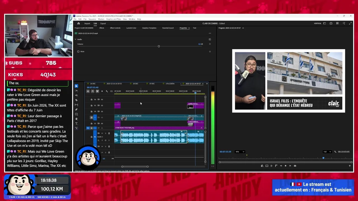Open Program monitor panel menu
The height and width of the screenshot is (201, 358).
pos(243,28)
